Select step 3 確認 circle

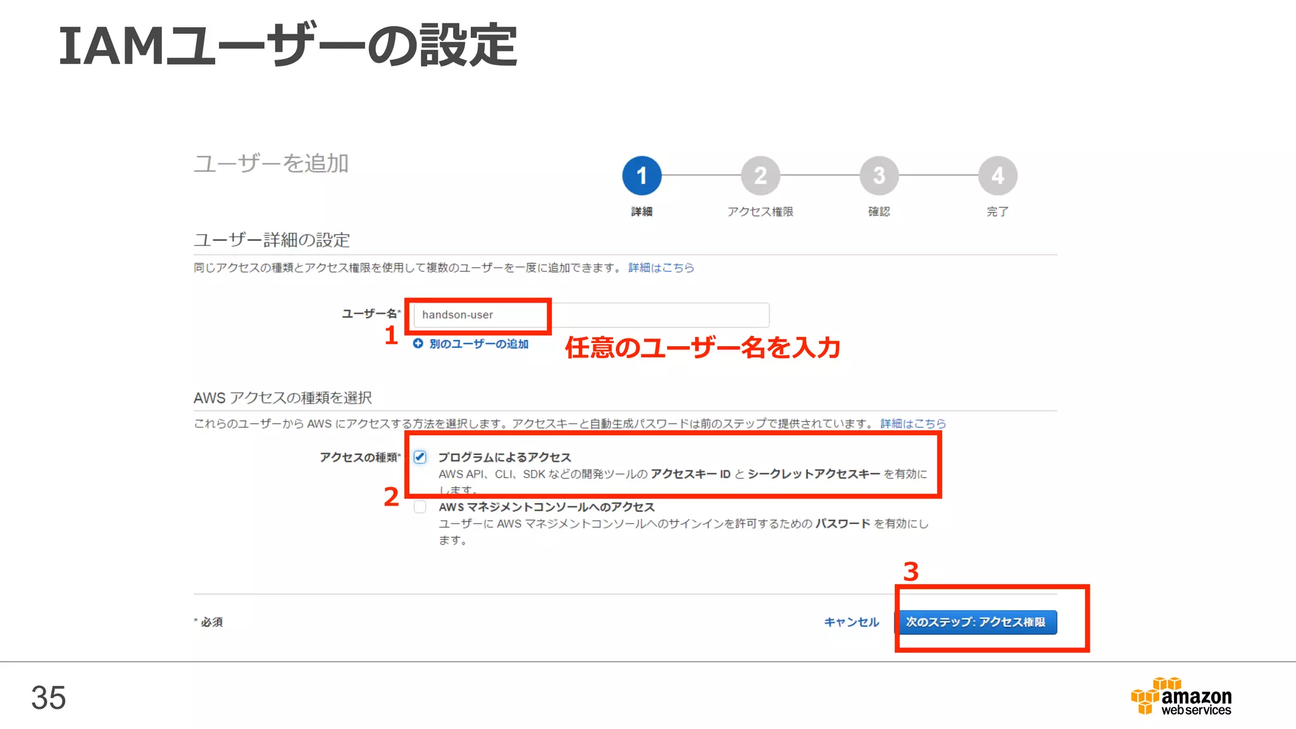(x=879, y=175)
